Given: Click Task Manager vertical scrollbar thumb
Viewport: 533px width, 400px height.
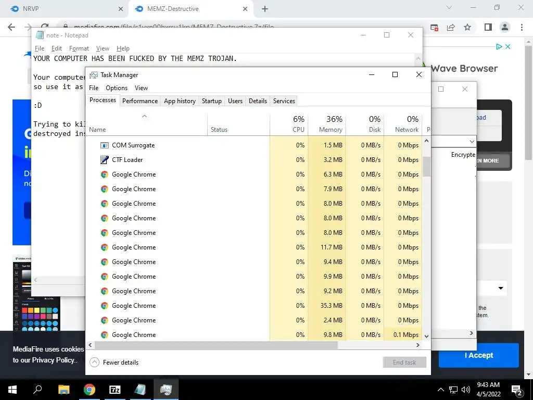Looking at the screenshot, I should coord(427,166).
